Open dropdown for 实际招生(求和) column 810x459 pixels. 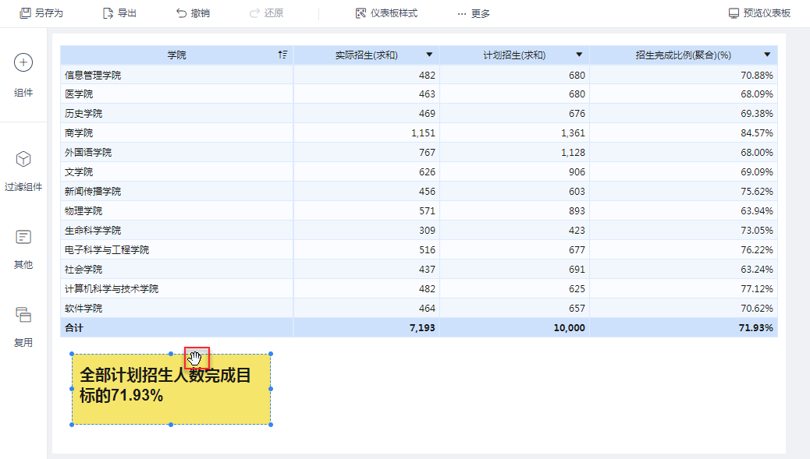click(429, 55)
